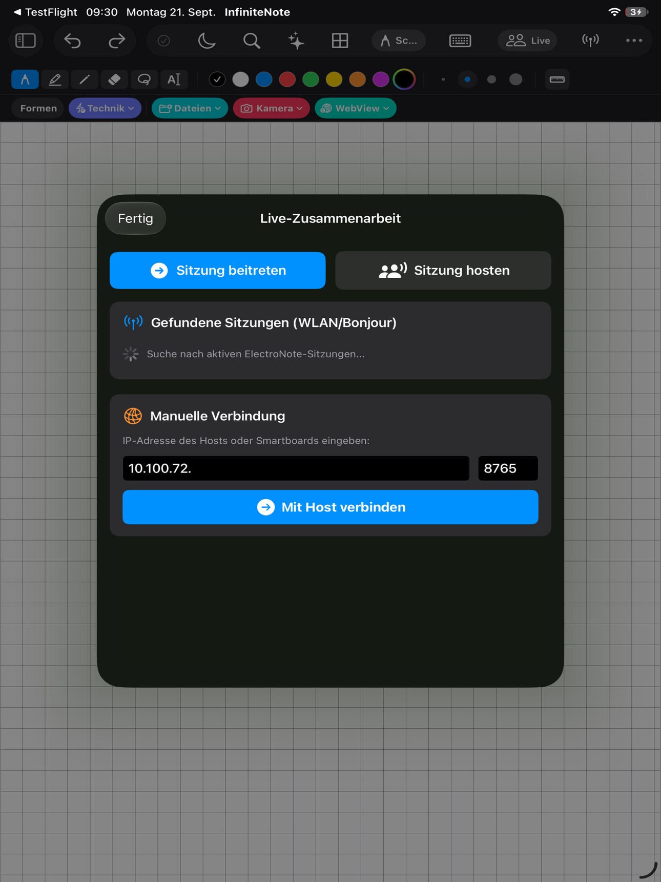Tap the checkmark circle toolbar icon
The image size is (661, 882).
(163, 40)
